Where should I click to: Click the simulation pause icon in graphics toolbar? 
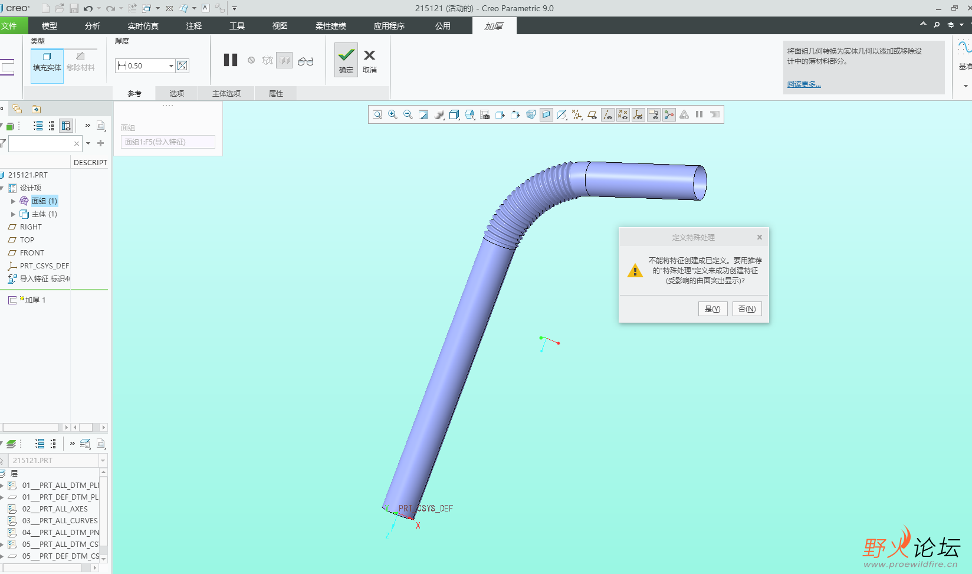click(700, 114)
